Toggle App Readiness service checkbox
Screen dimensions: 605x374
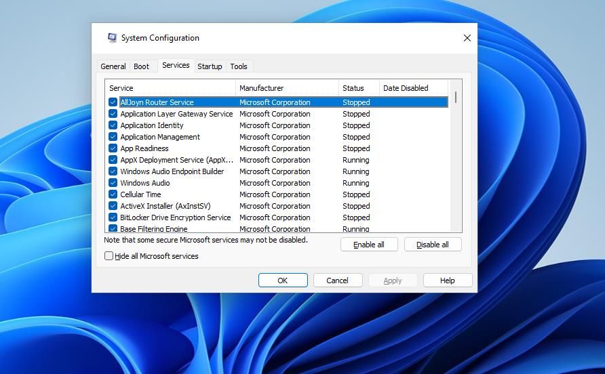[113, 148]
